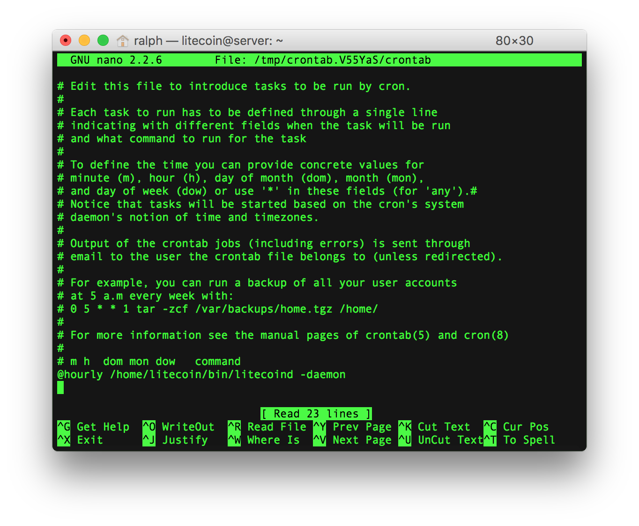Click the '^G Get Help' shortcut
The image size is (639, 526).
tap(93, 427)
